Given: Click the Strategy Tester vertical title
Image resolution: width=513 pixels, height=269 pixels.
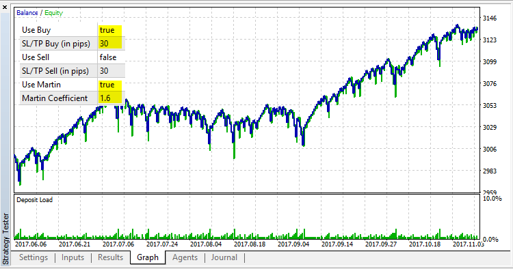Looking at the screenshot, I should point(5,239).
